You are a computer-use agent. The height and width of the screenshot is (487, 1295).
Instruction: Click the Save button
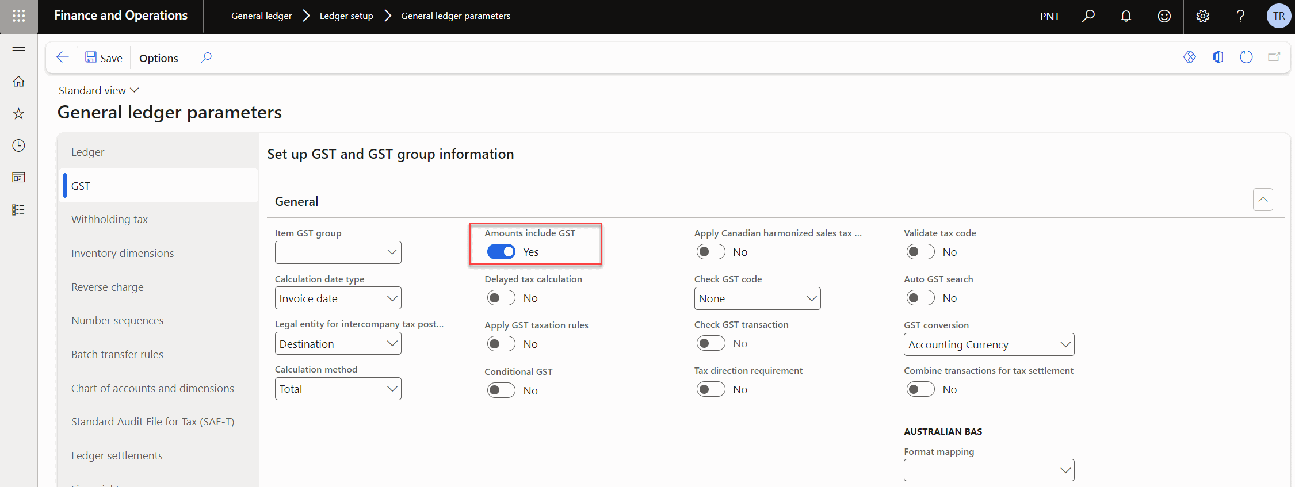coord(104,57)
